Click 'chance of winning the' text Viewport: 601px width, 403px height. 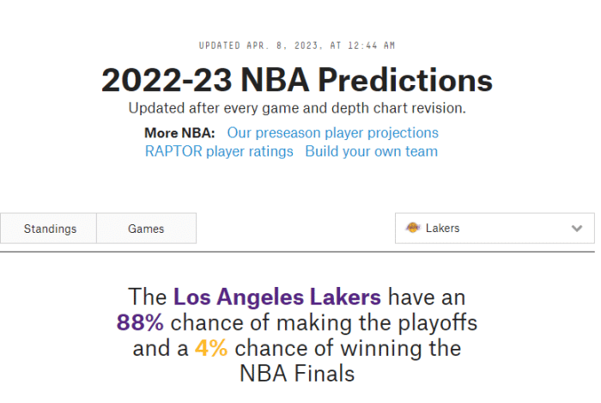(348, 348)
